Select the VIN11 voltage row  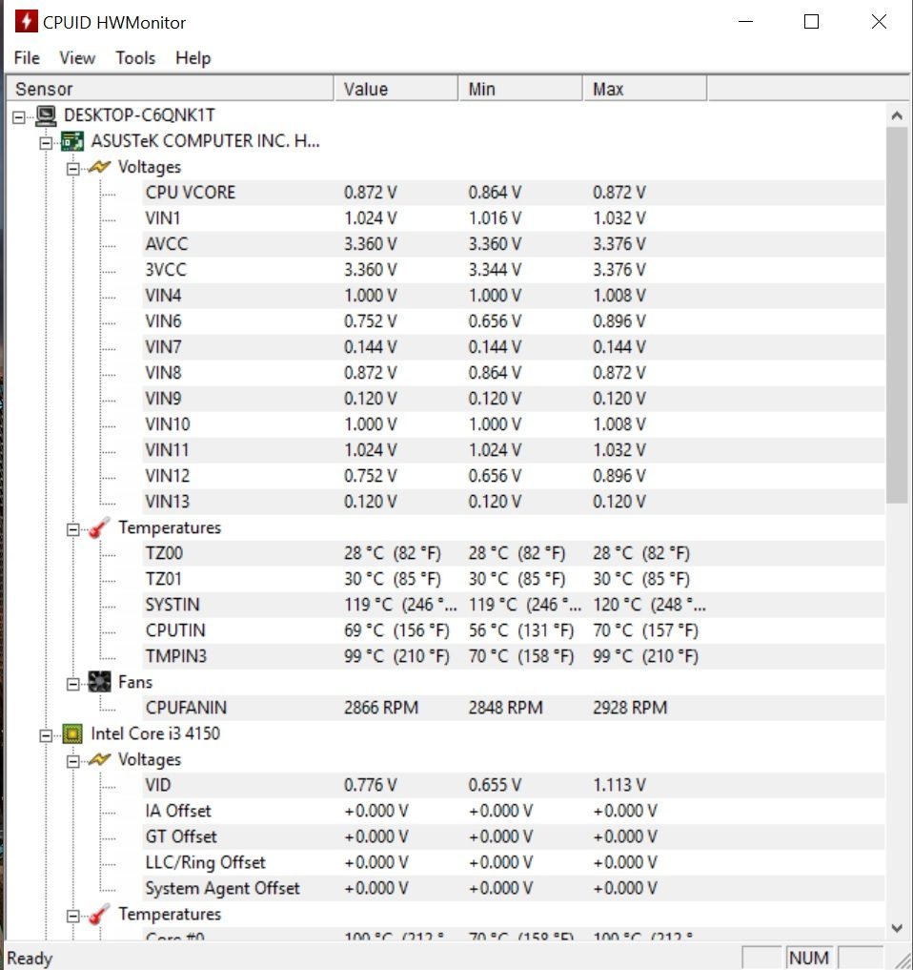(x=513, y=450)
